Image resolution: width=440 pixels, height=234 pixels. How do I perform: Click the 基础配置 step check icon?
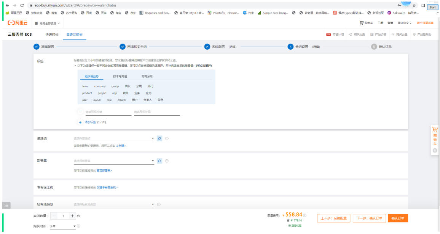37,47
